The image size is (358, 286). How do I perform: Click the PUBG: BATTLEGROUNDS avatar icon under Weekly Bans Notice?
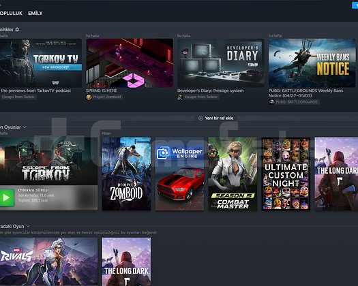271,102
